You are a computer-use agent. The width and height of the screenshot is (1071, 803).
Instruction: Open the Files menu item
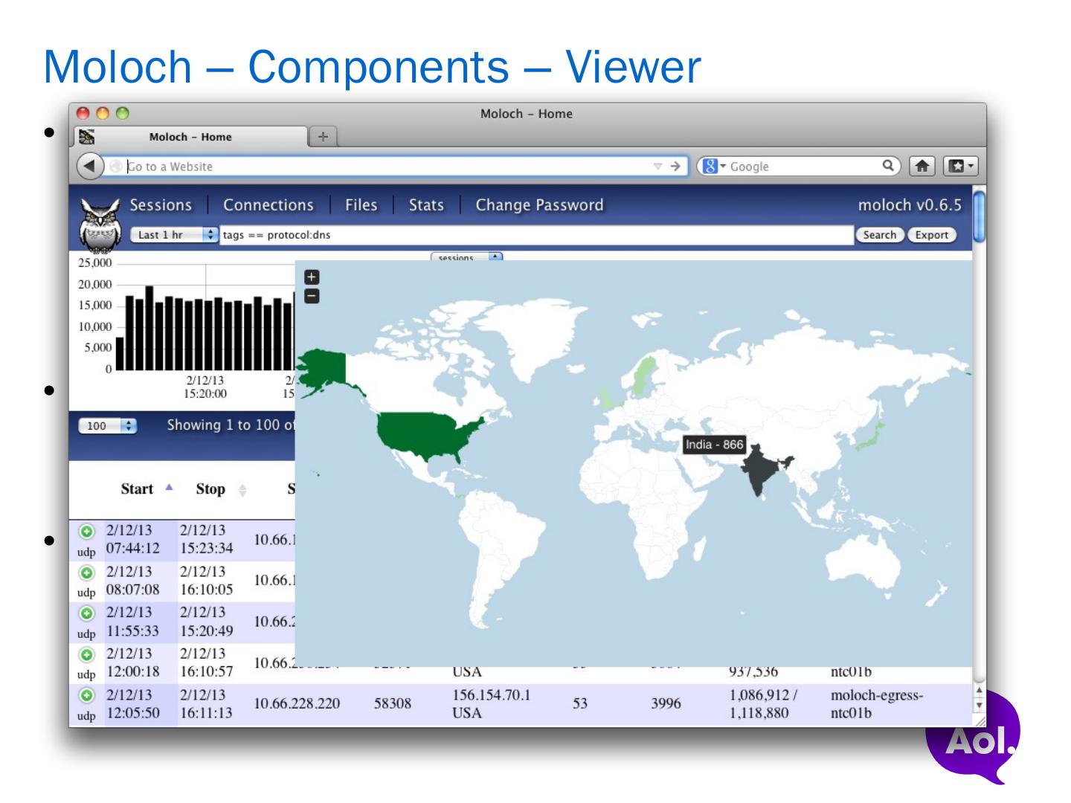pos(361,205)
